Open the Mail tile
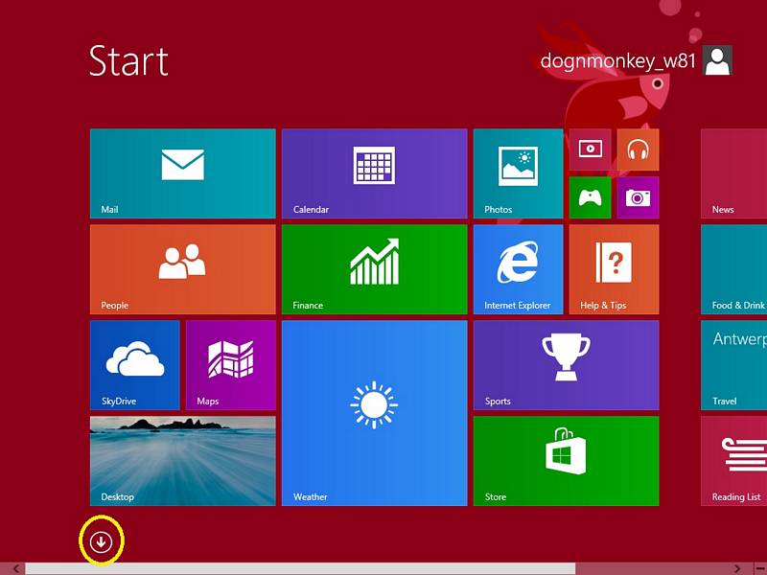 pos(182,173)
